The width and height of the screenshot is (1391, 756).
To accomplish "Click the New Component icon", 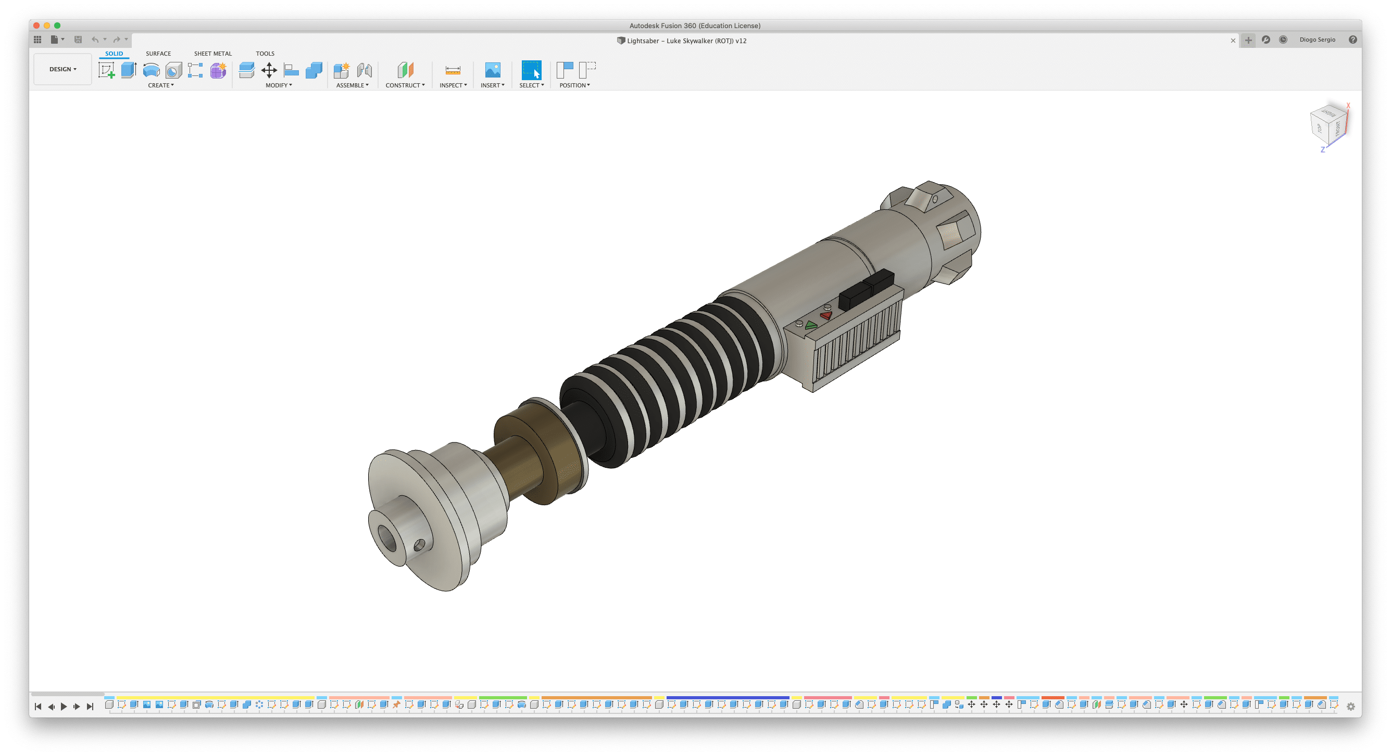I will point(341,70).
